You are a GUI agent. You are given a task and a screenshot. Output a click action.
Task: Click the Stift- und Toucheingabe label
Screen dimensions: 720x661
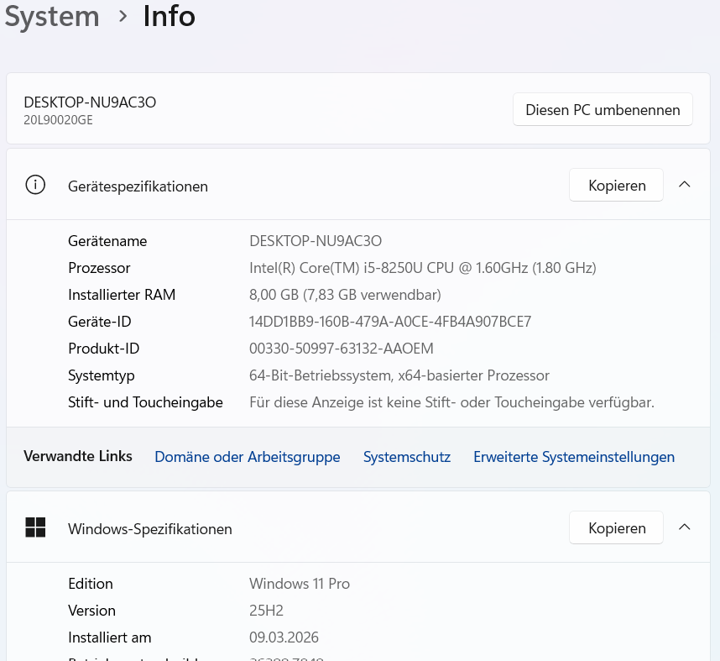point(145,402)
